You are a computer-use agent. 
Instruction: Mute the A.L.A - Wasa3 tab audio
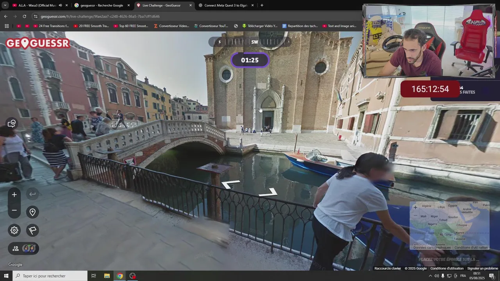pyautogui.click(x=60, y=5)
